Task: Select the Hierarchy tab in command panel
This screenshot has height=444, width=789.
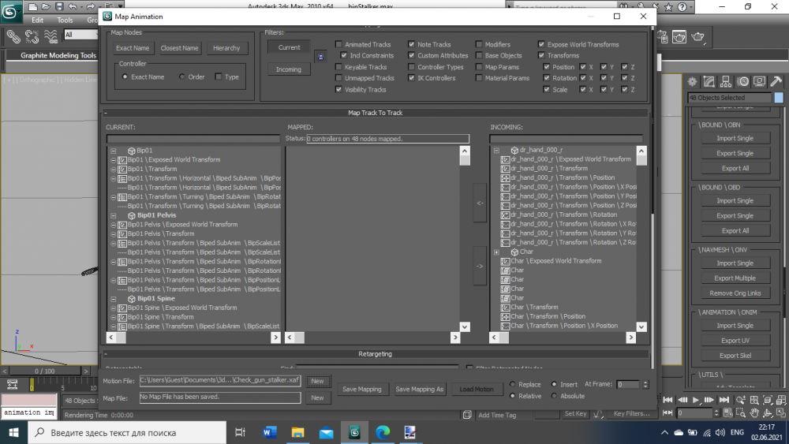Action: (x=725, y=82)
